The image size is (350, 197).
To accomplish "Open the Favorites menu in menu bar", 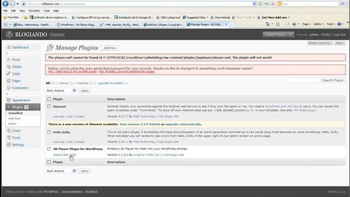I will [34, 11].
